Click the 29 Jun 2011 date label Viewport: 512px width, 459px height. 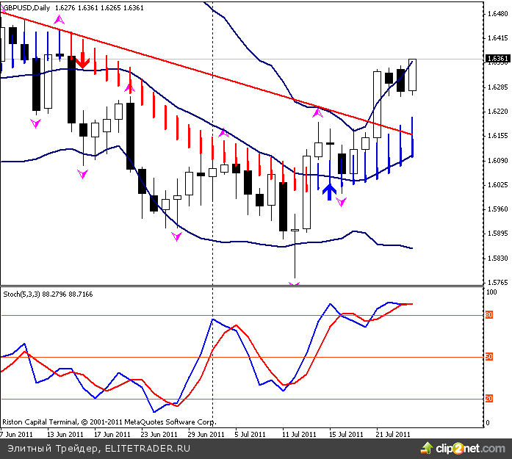[204, 434]
